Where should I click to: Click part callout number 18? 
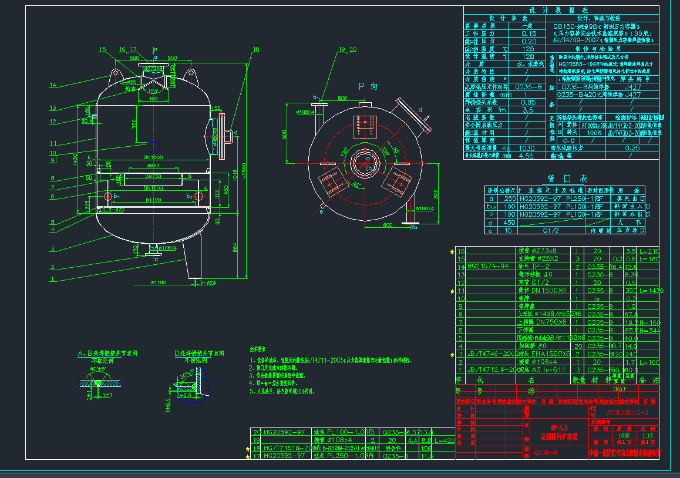coord(255,49)
